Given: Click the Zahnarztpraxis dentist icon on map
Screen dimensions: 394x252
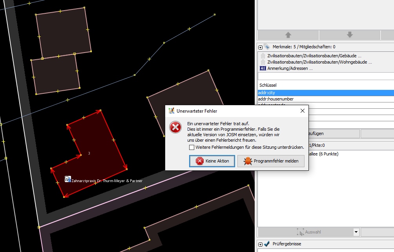Looking at the screenshot, I should tap(67, 179).
